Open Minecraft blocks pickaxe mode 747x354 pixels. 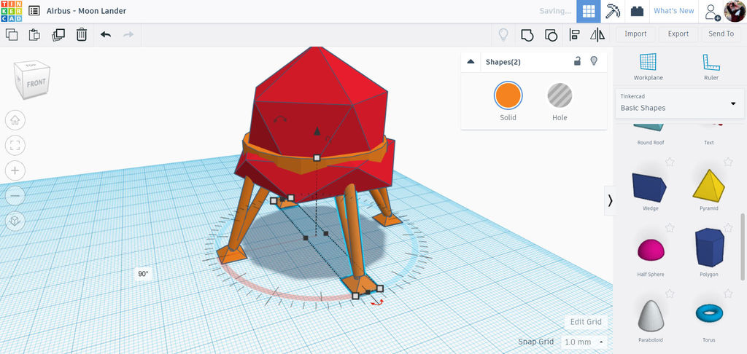pos(613,12)
